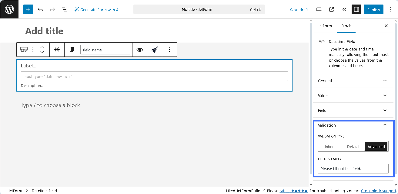Image resolution: width=398 pixels, height=194 pixels.
Task: Click the drag handle in block toolbar
Action: [x=33, y=49]
